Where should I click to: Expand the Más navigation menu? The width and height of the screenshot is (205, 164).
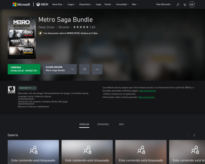tap(135, 4)
